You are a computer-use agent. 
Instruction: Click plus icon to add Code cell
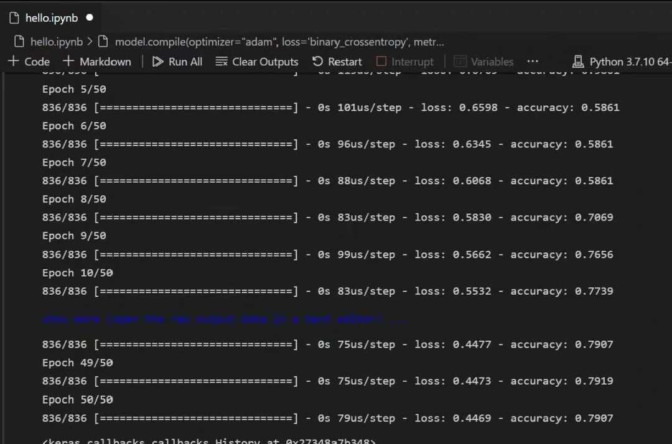pos(13,61)
